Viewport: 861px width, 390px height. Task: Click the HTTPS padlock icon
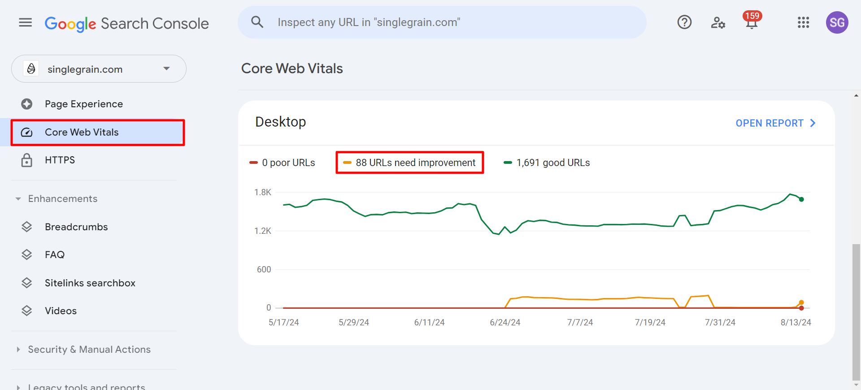pyautogui.click(x=27, y=160)
